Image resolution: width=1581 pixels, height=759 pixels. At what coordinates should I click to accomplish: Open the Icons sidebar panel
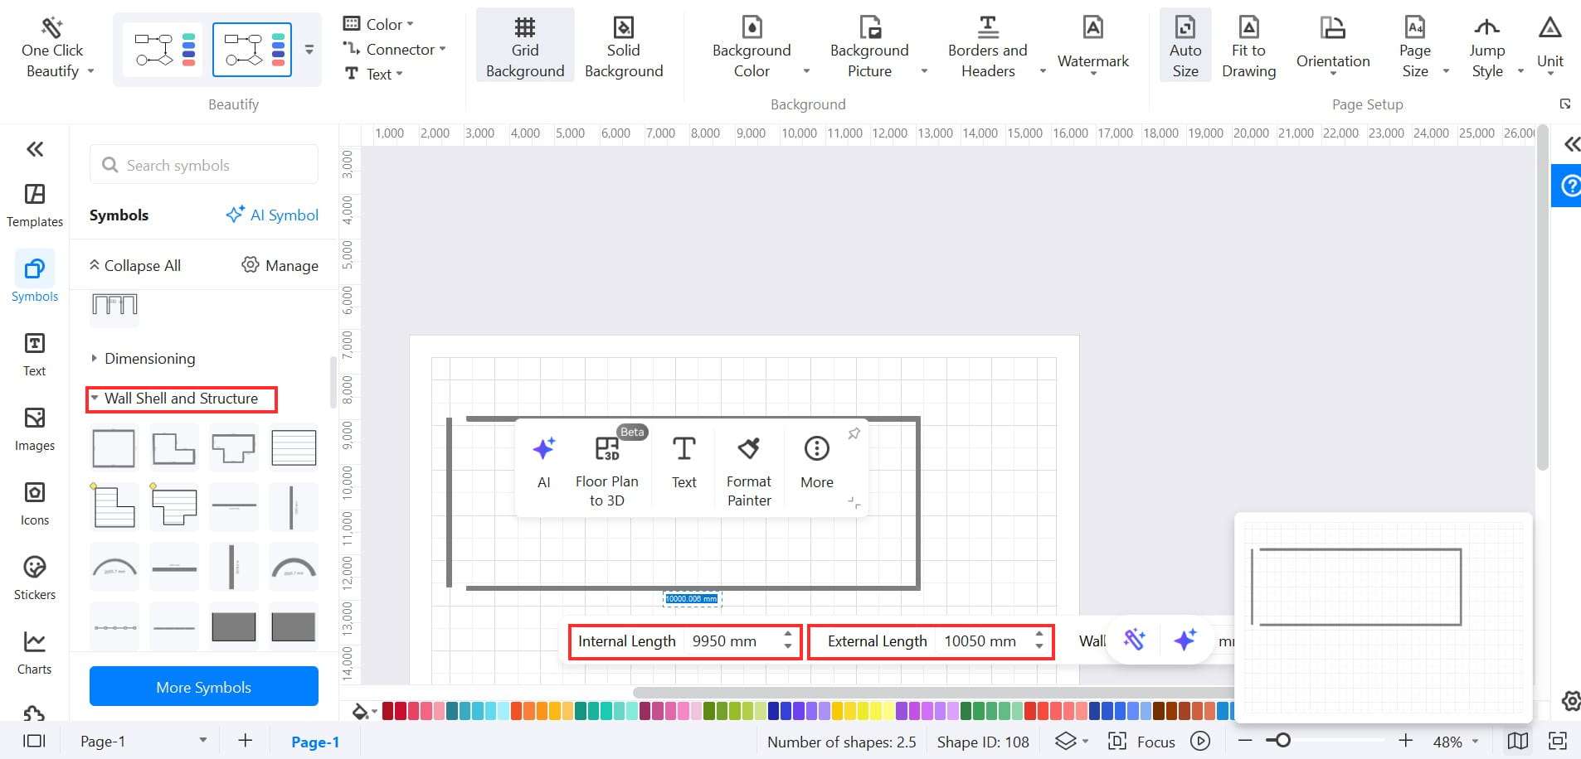click(35, 504)
